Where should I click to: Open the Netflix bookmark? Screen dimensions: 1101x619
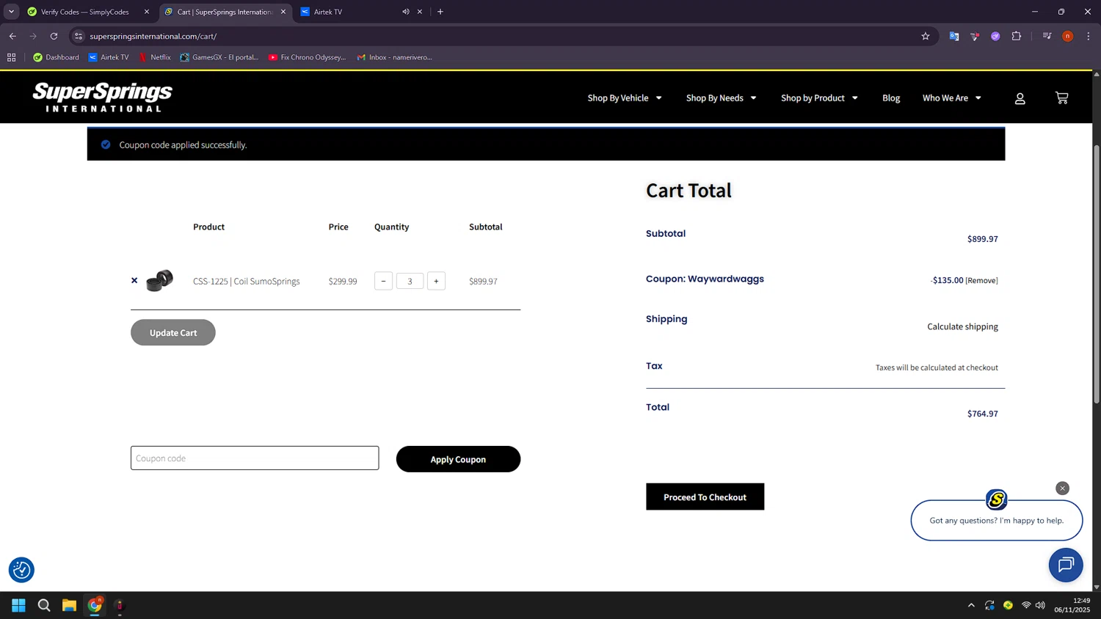coord(155,57)
